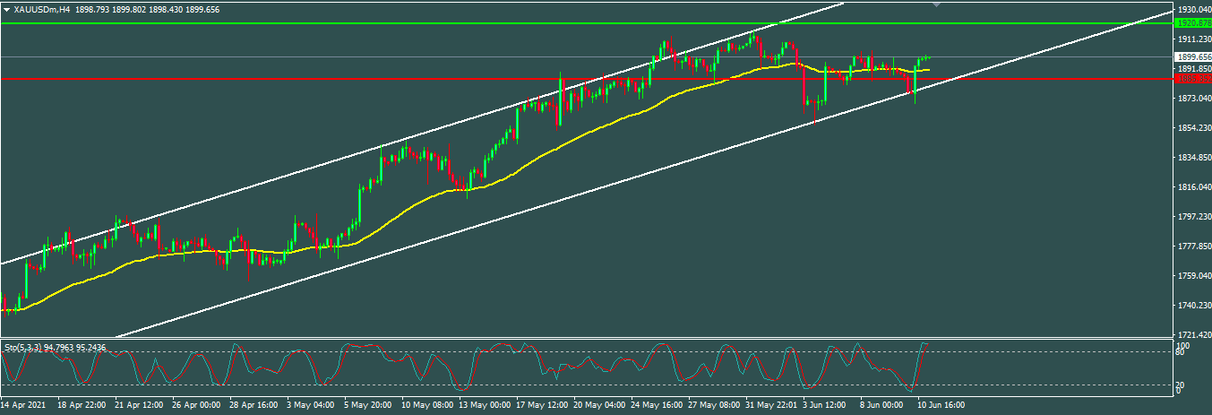
Task: Click the 10 Jun 16:00 time label
Action: click(939, 405)
